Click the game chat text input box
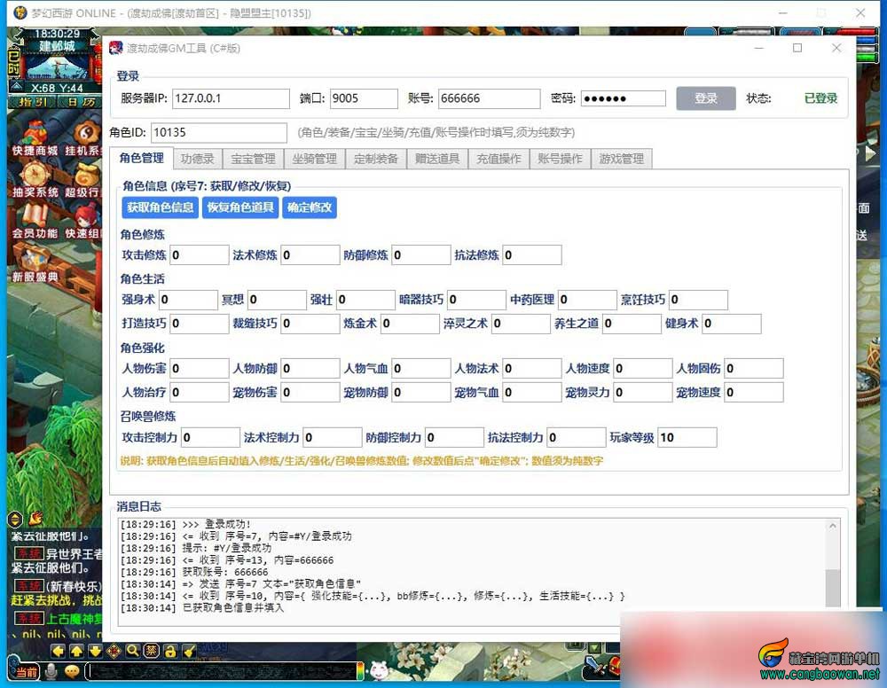 point(223,672)
